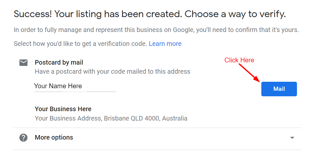Click the Brisbane QLD 4000 business address
The image size is (318, 158).
[x=111, y=118]
